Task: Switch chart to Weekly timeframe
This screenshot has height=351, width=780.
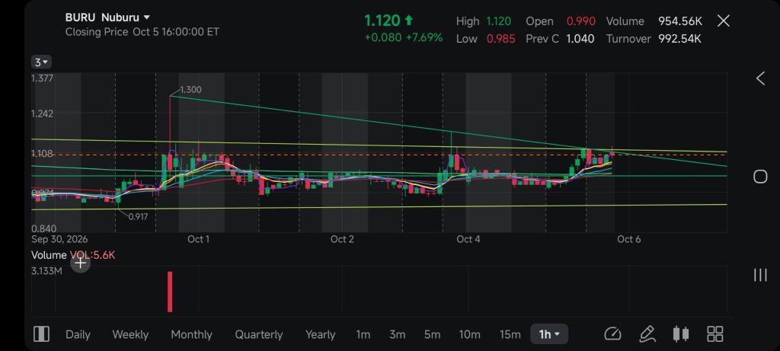Action: click(130, 334)
